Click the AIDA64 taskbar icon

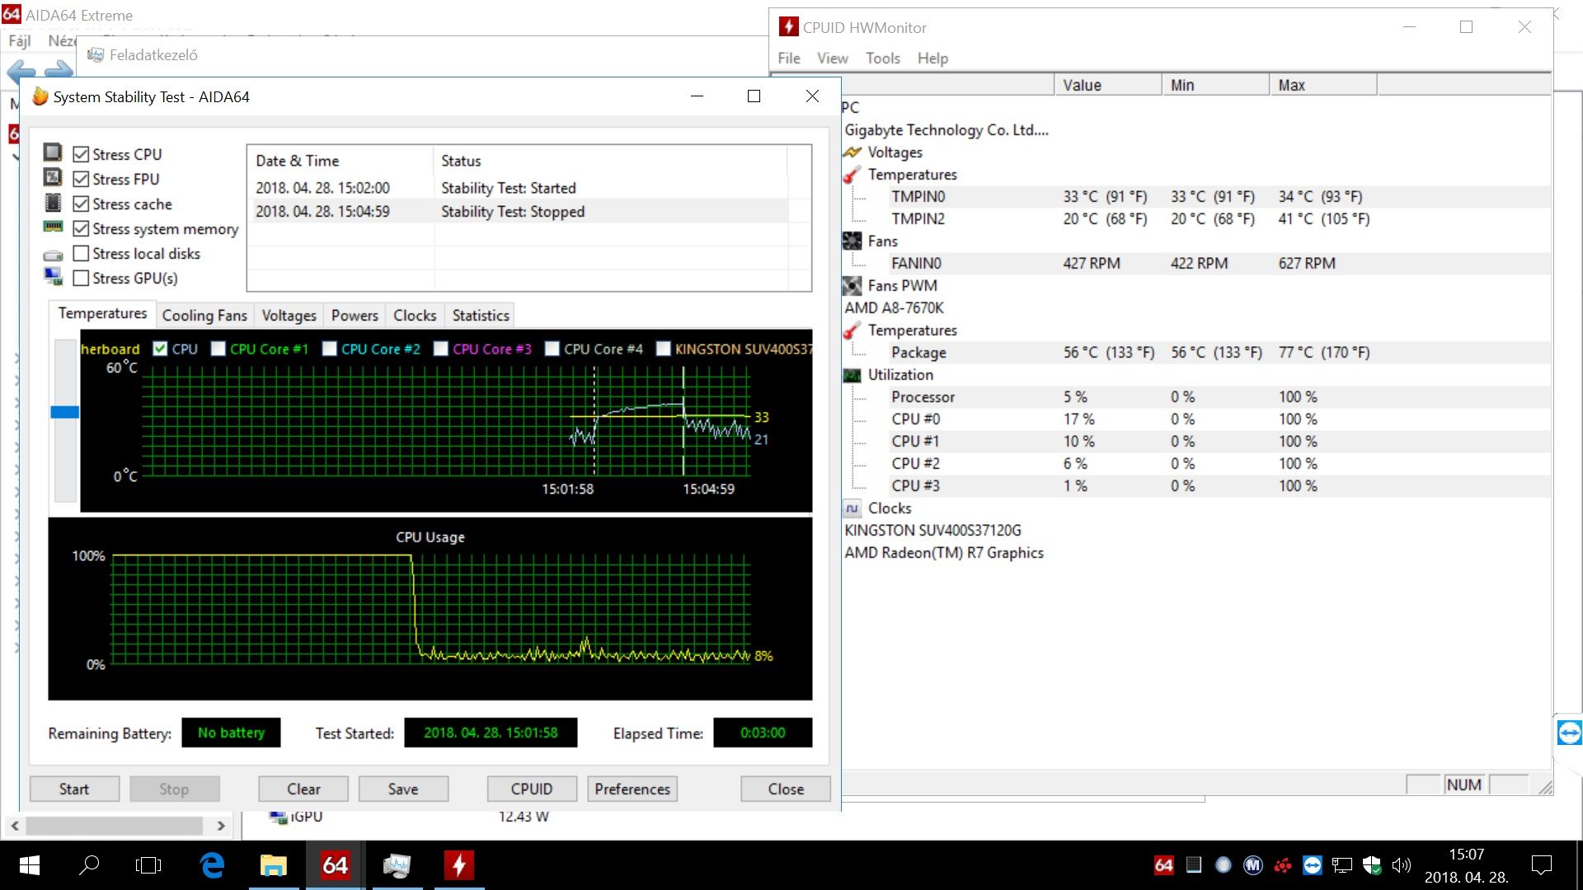click(335, 865)
